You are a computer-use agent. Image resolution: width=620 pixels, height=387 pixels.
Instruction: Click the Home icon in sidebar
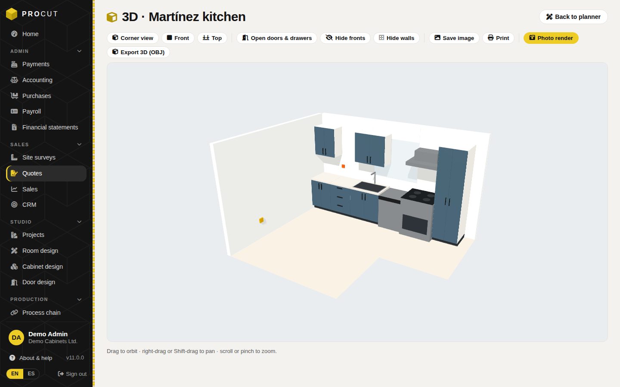pos(14,34)
